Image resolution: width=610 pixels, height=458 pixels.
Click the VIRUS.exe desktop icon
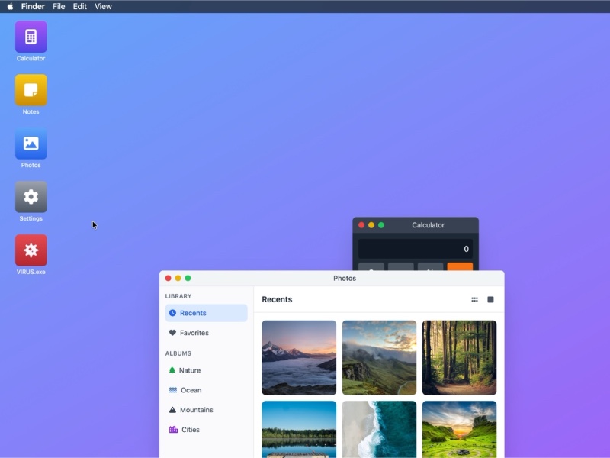tap(30, 249)
